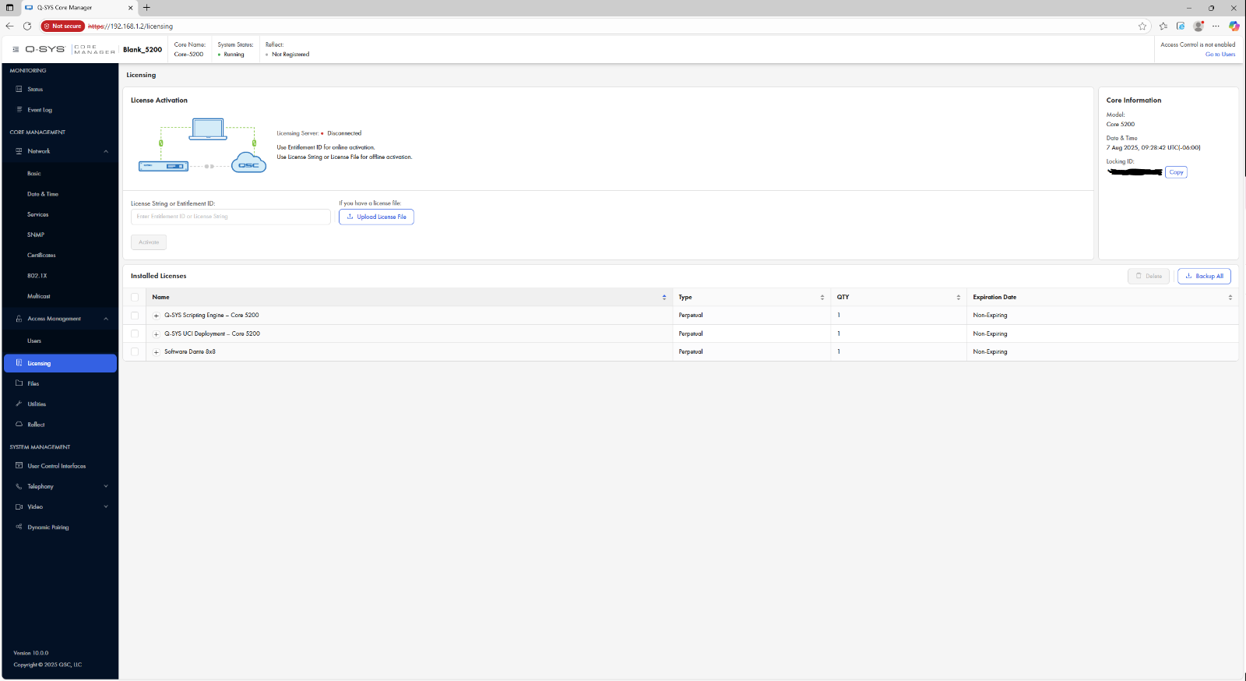This screenshot has width=1246, height=681.
Task: Click the browser address bar URL
Action: click(131, 26)
